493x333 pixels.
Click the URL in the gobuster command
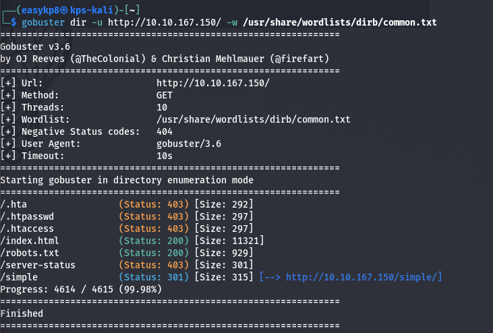165,23
